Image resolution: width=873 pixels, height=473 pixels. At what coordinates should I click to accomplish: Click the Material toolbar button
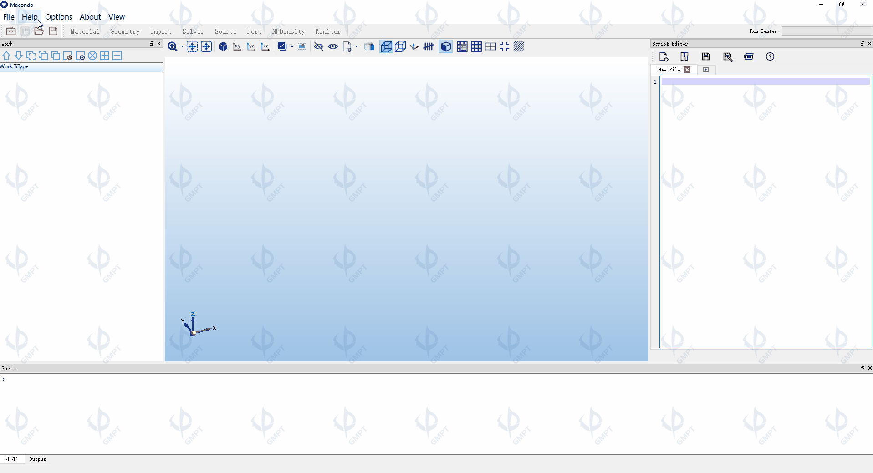[x=85, y=31]
